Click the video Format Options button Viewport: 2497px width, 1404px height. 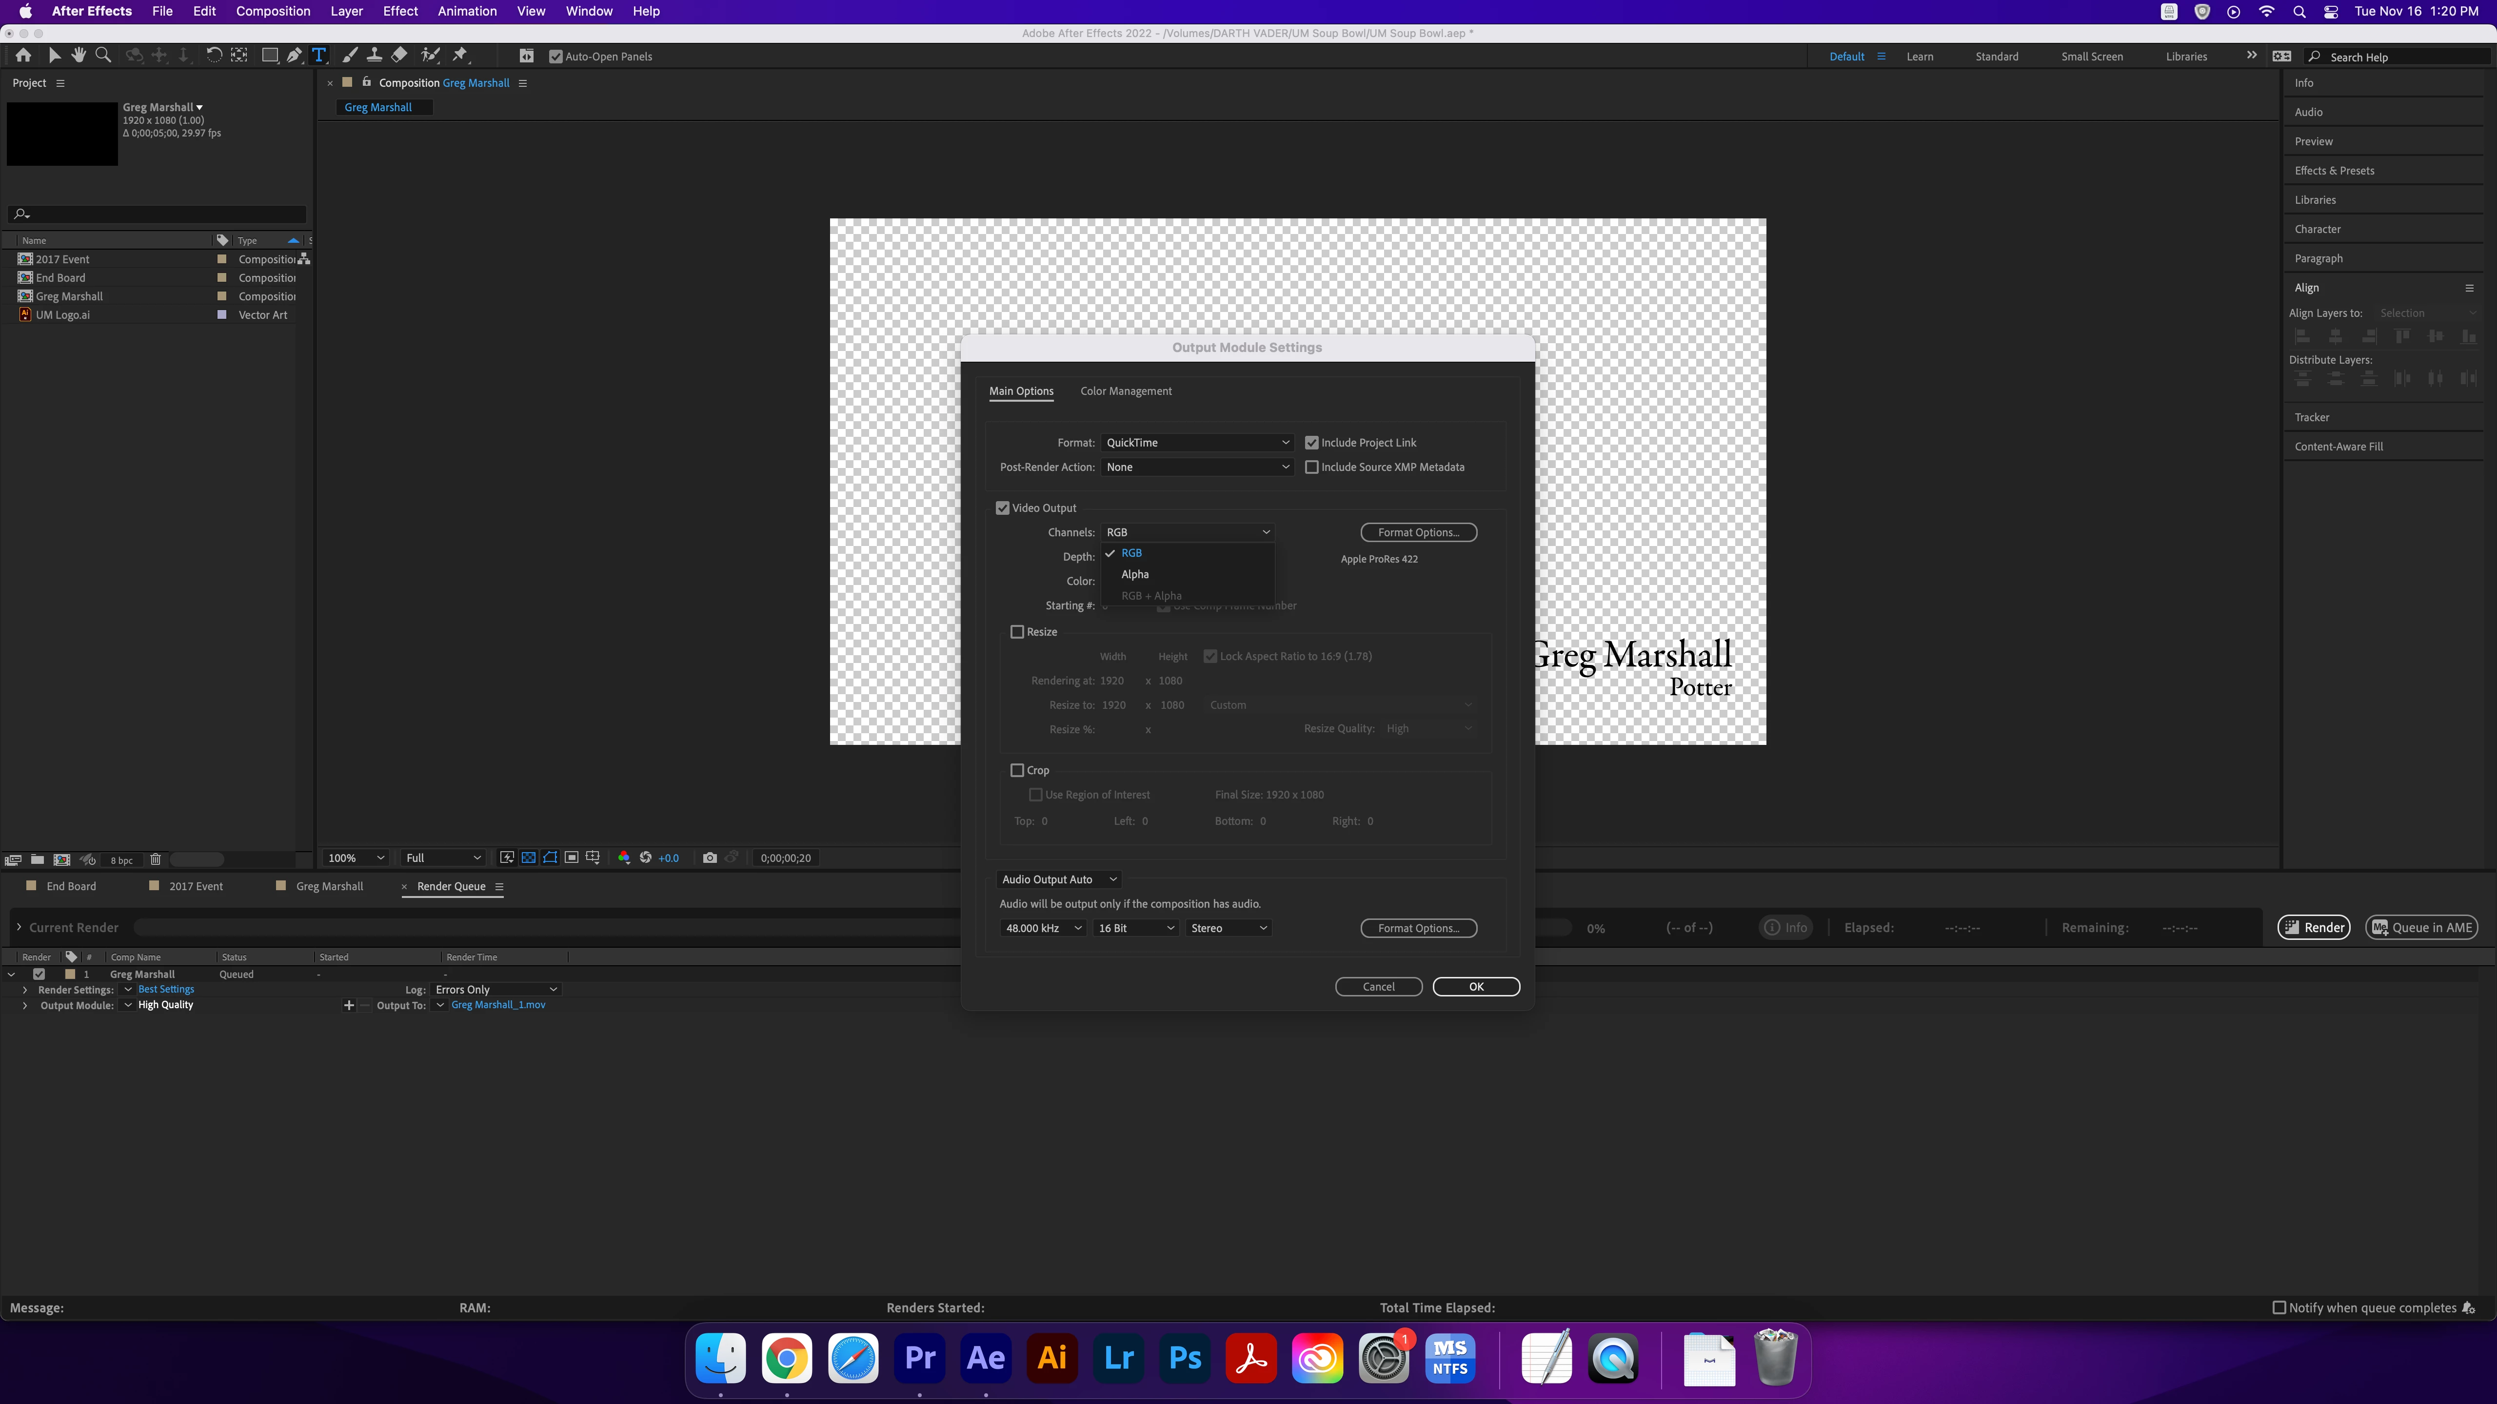coord(1418,532)
